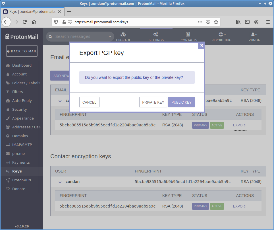Click the Security lock icon in the sidebar
The image size is (274, 230).
8,109
